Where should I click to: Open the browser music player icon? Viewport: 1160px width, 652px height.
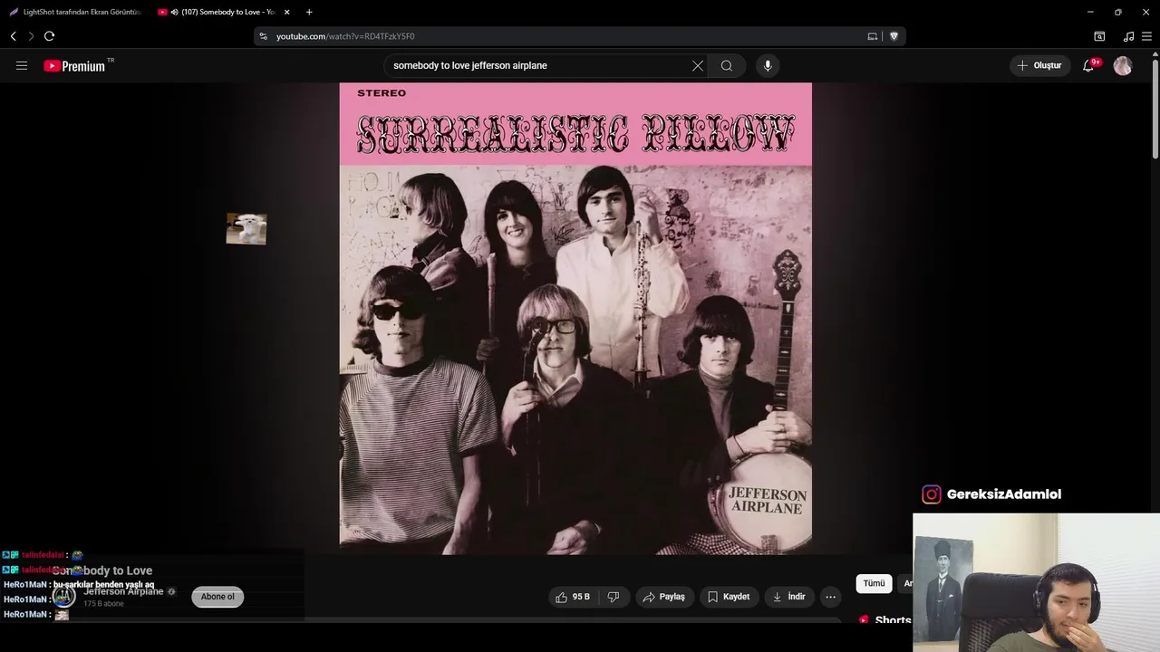point(1128,36)
